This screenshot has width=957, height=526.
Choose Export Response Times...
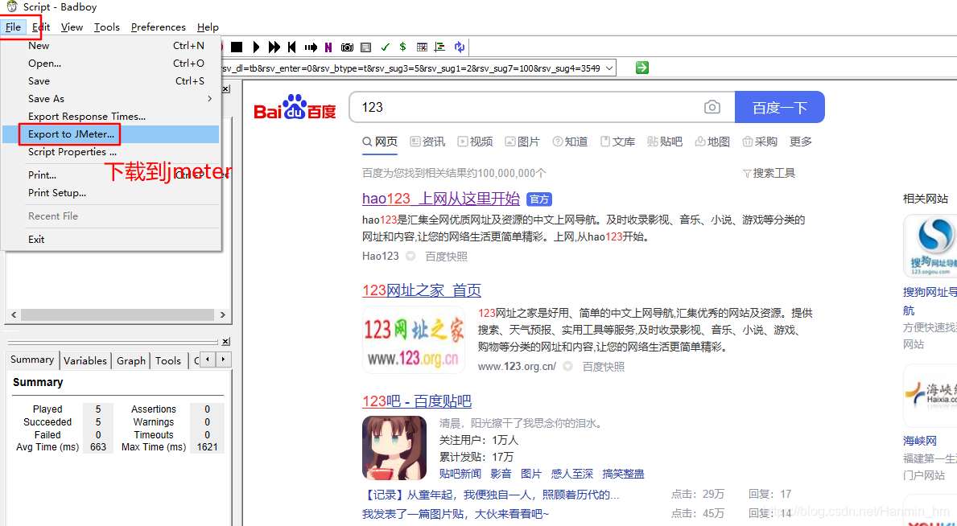[110, 117]
